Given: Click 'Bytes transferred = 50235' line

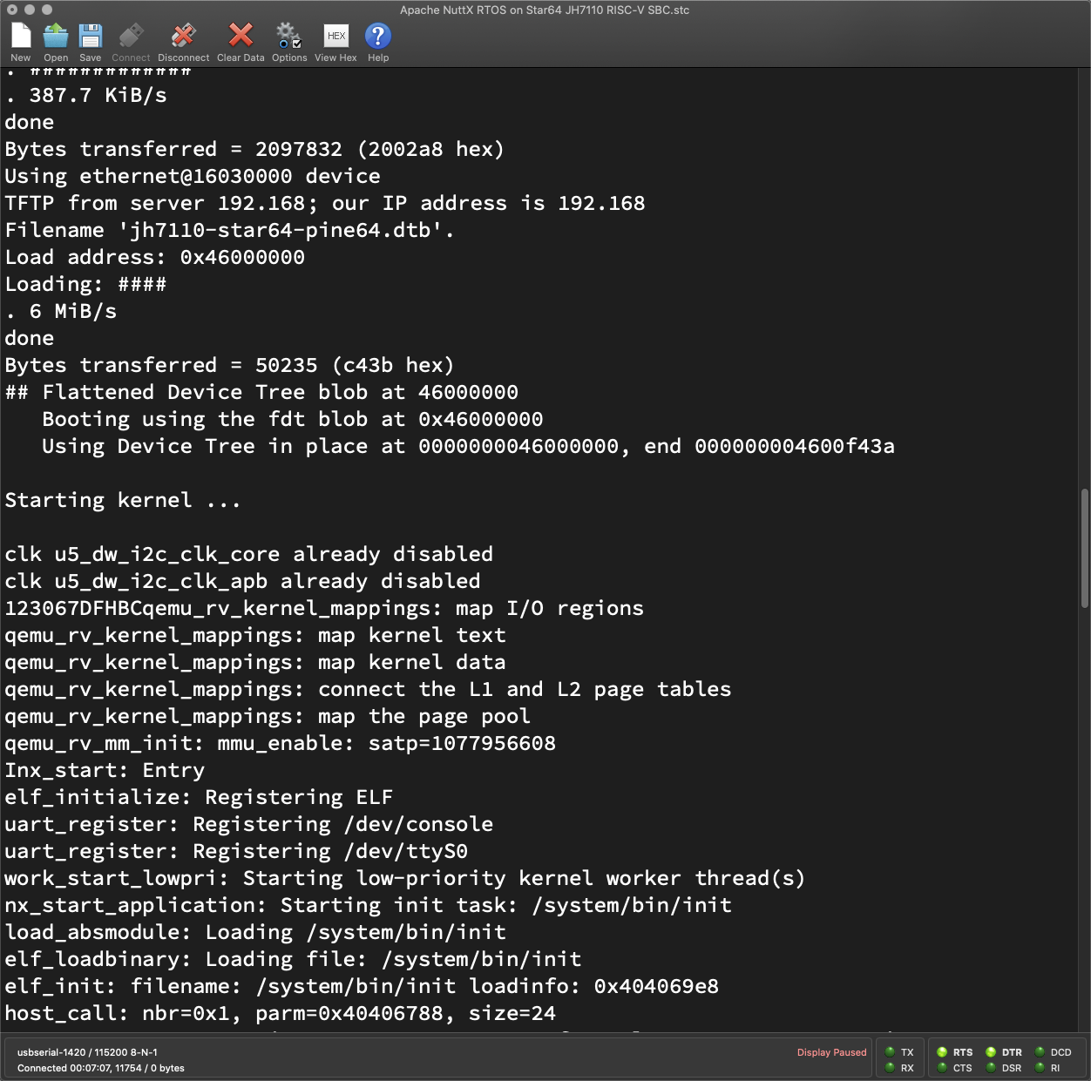Looking at the screenshot, I should click(230, 366).
